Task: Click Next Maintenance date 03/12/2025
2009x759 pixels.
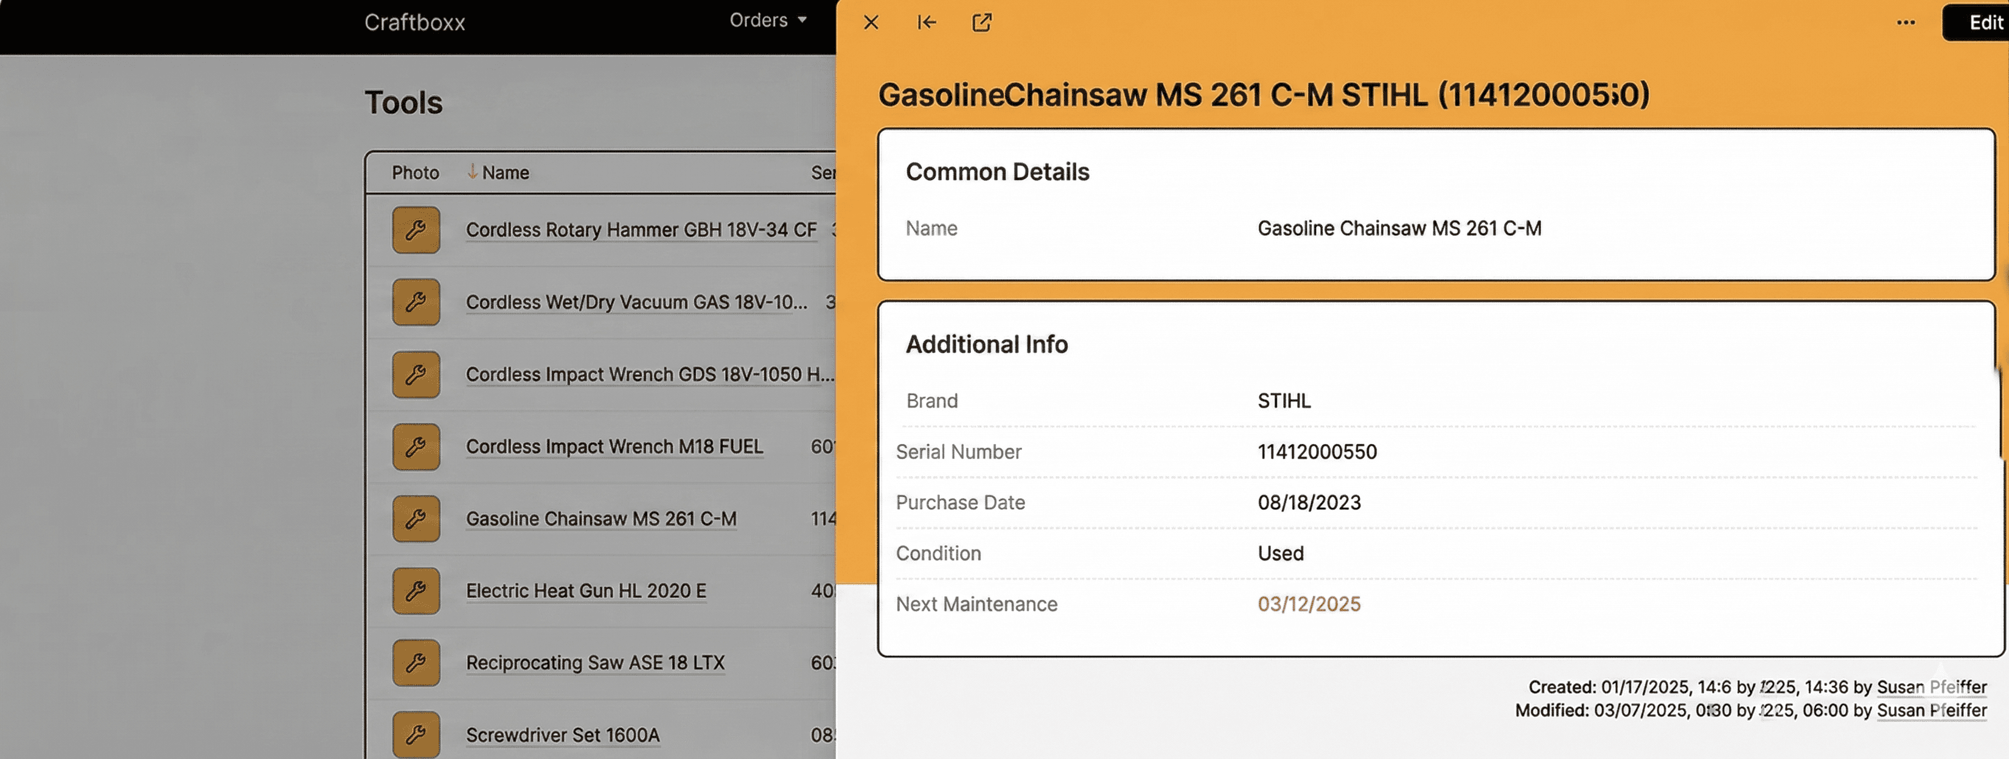Action: tap(1309, 604)
